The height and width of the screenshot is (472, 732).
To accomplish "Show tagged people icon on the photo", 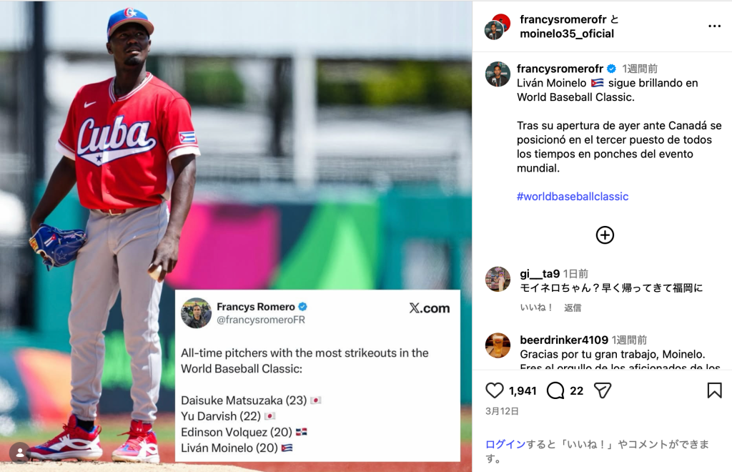I will 19,453.
